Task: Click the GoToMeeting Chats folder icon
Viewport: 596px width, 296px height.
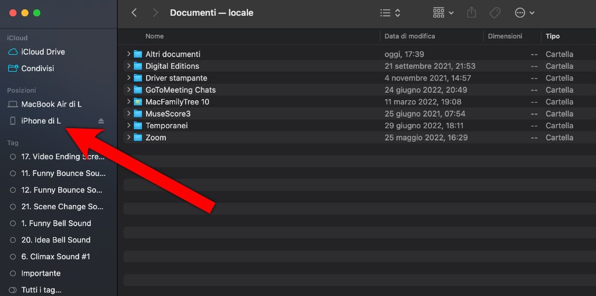Action: 137,90
